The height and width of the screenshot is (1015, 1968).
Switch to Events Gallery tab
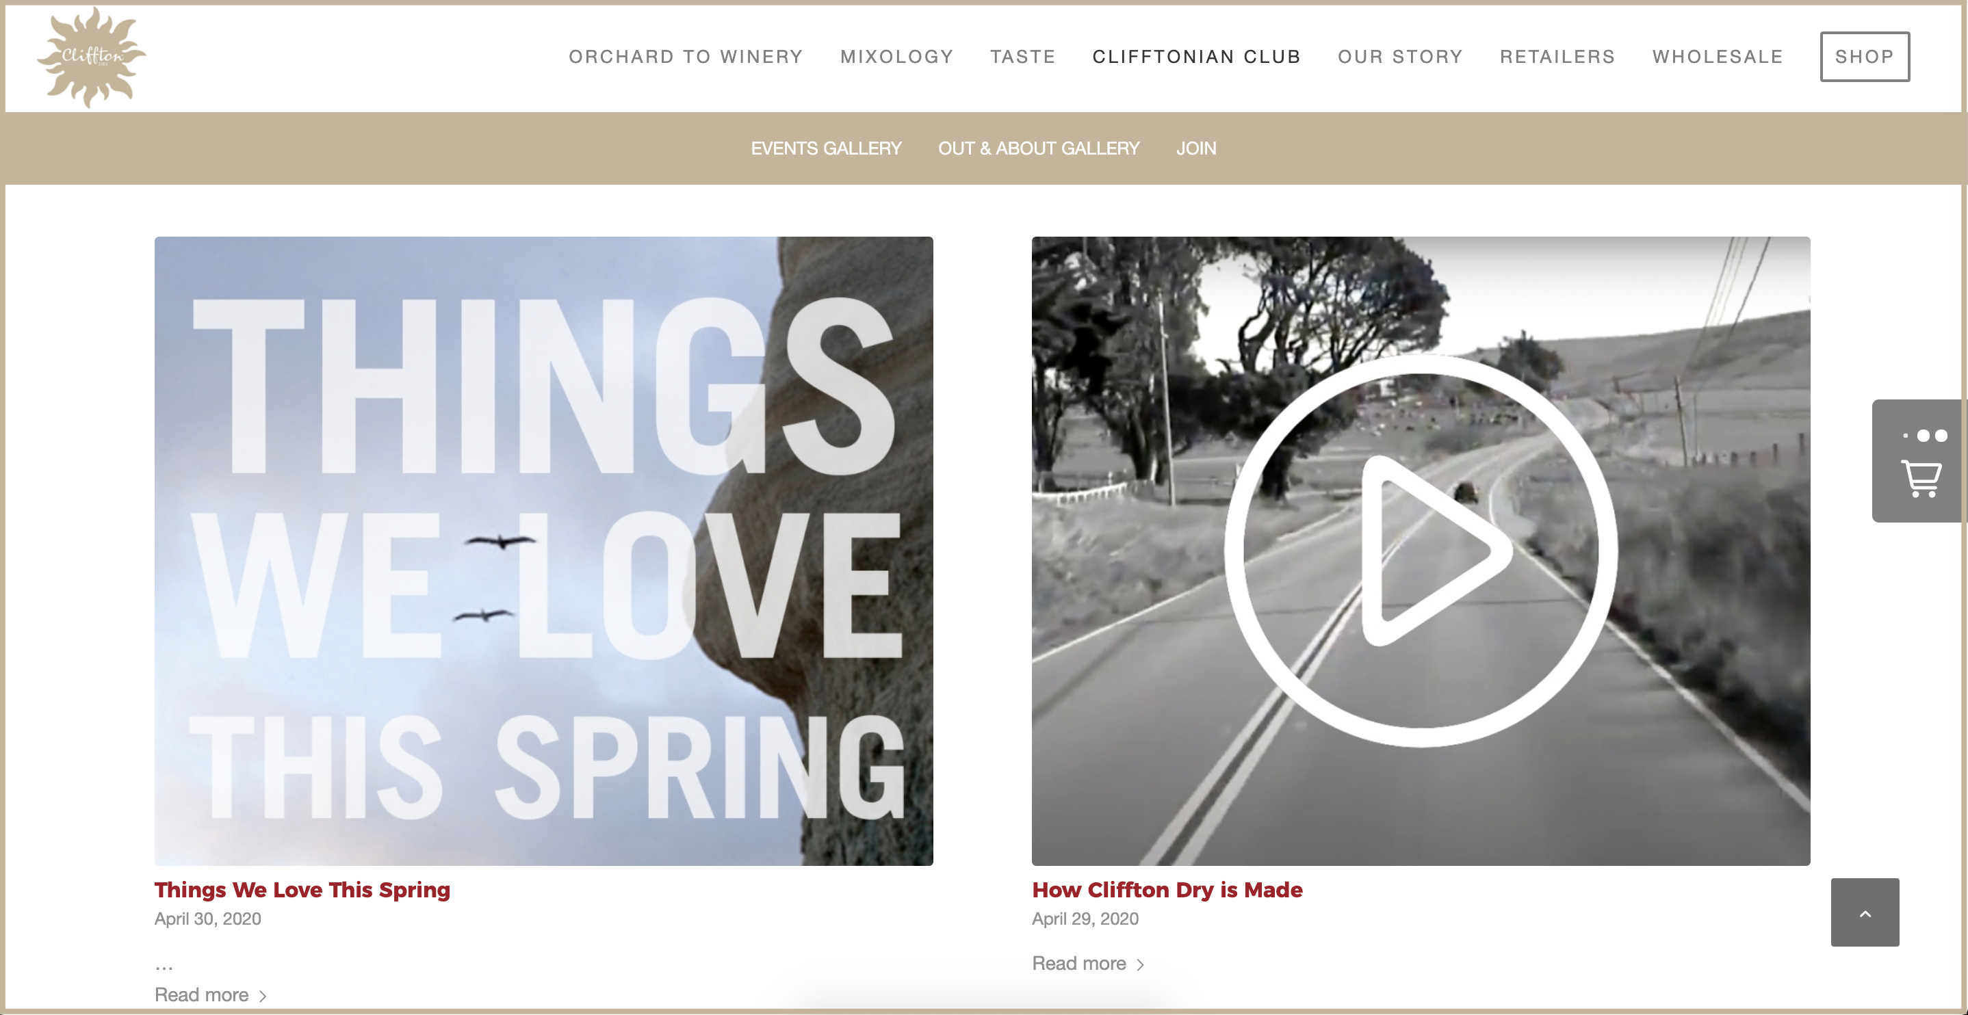pyautogui.click(x=826, y=148)
